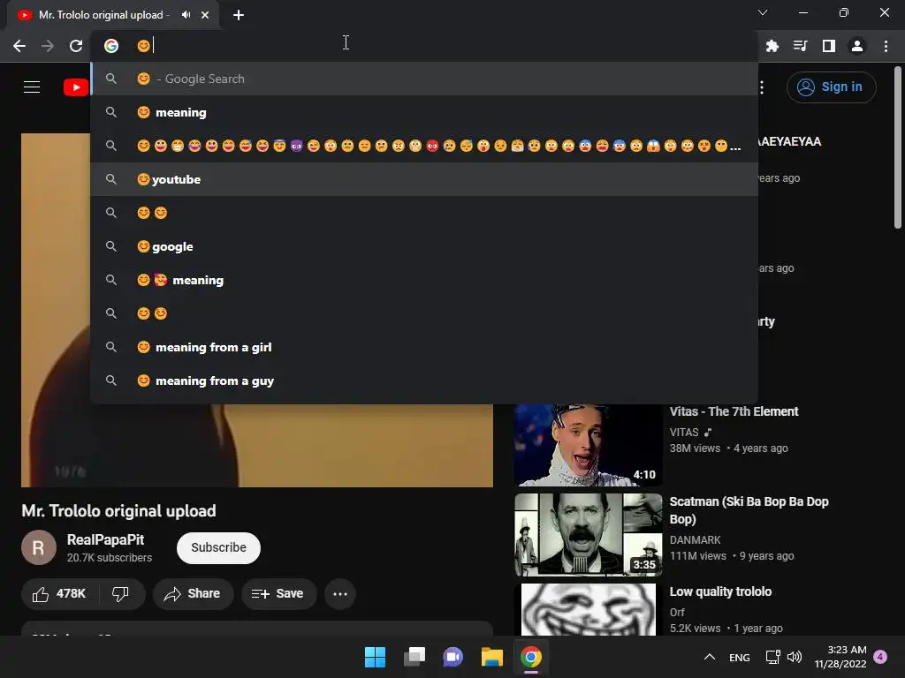
Task: Select the emoji Google Search suggestion
Action: [424, 79]
